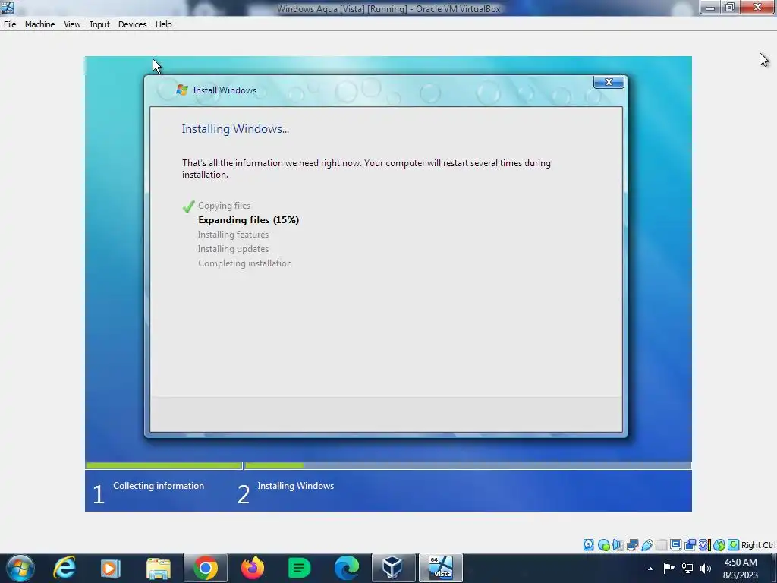Click the hard disk activity indicator
Image resolution: width=777 pixels, height=583 pixels.
click(x=588, y=545)
